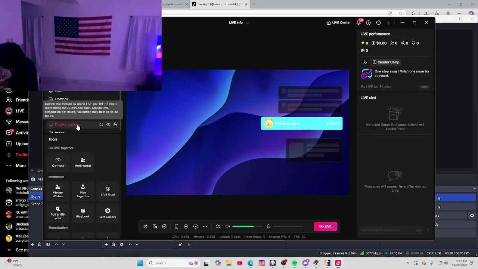Open LIVE Studio settings gear
478x269 pixels.
click(378, 23)
